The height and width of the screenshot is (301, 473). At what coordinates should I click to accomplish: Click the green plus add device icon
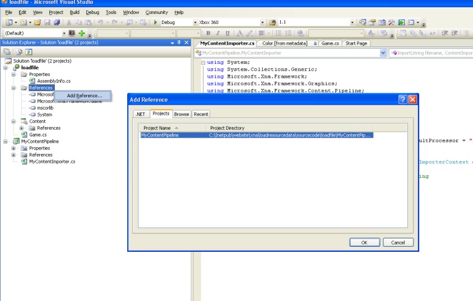tap(81, 33)
